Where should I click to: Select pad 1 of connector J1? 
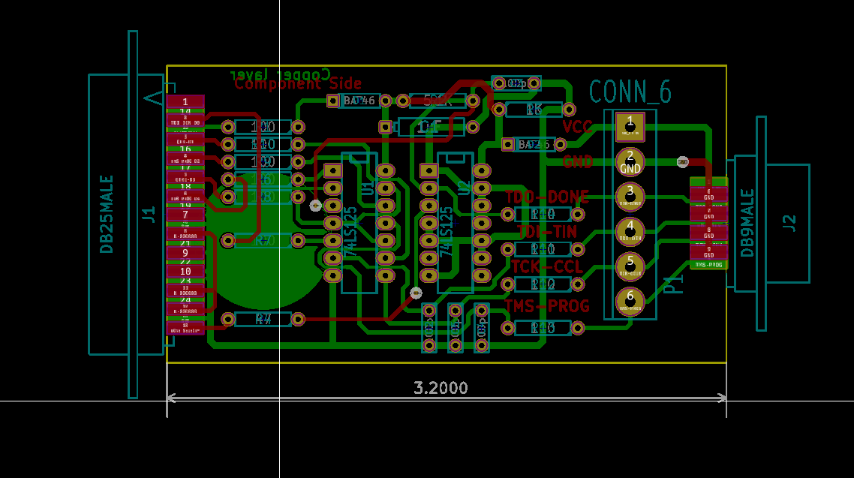[185, 101]
